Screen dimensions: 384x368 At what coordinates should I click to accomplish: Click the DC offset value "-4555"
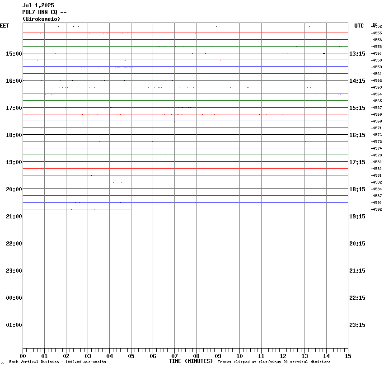tap(376, 33)
